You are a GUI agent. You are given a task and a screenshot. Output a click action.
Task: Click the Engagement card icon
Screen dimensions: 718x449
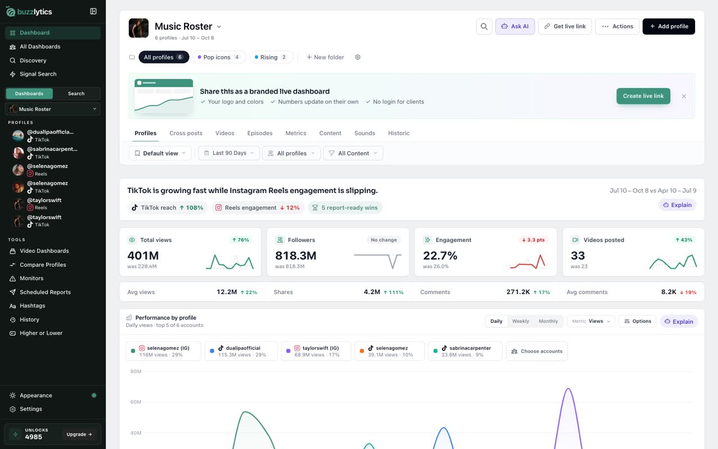(x=427, y=240)
